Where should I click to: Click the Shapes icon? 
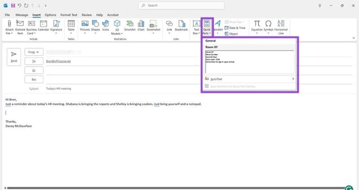click(95, 24)
